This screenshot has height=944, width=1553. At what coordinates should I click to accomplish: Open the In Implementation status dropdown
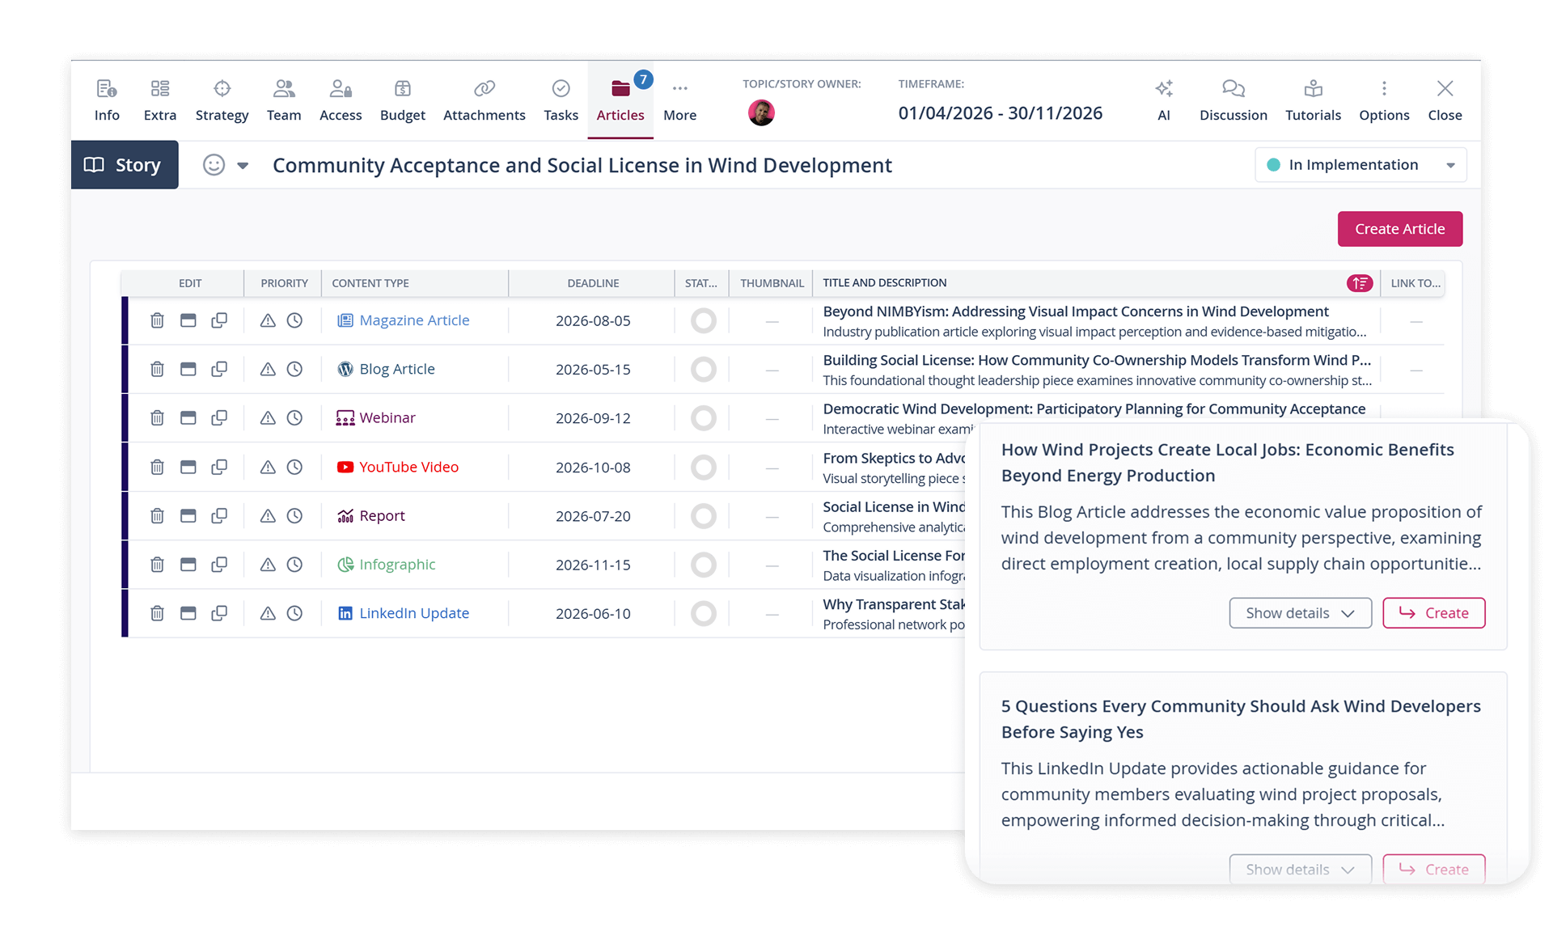point(1360,164)
